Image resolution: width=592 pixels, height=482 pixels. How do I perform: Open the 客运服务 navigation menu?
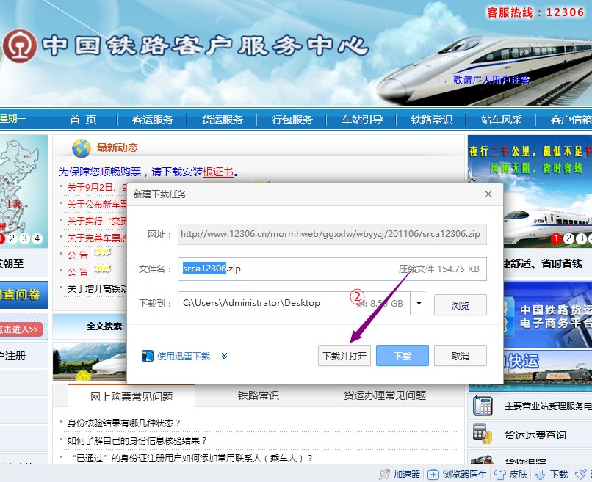(x=153, y=120)
